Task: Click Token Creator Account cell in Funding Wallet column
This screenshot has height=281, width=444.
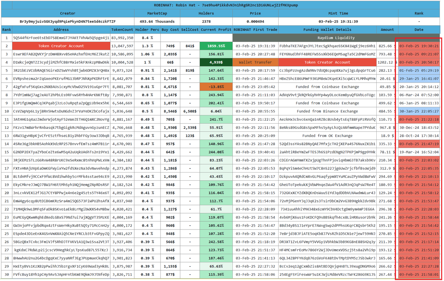Action: point(327,62)
